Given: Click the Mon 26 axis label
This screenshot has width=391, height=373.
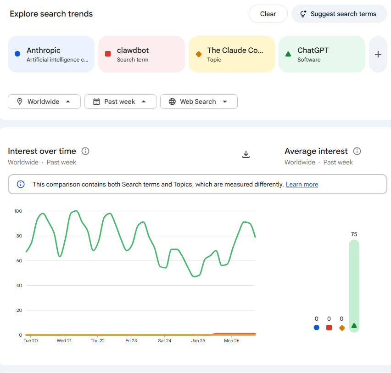Looking at the screenshot, I should 232,340.
